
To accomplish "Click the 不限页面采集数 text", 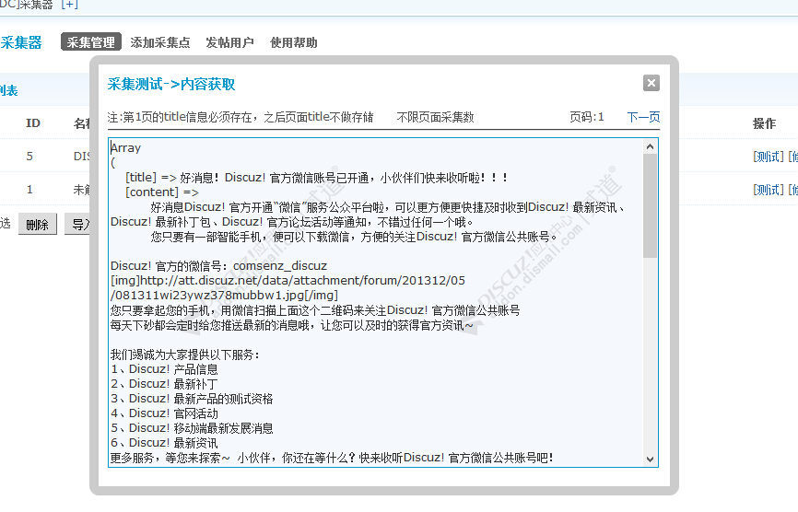I will coord(435,118).
